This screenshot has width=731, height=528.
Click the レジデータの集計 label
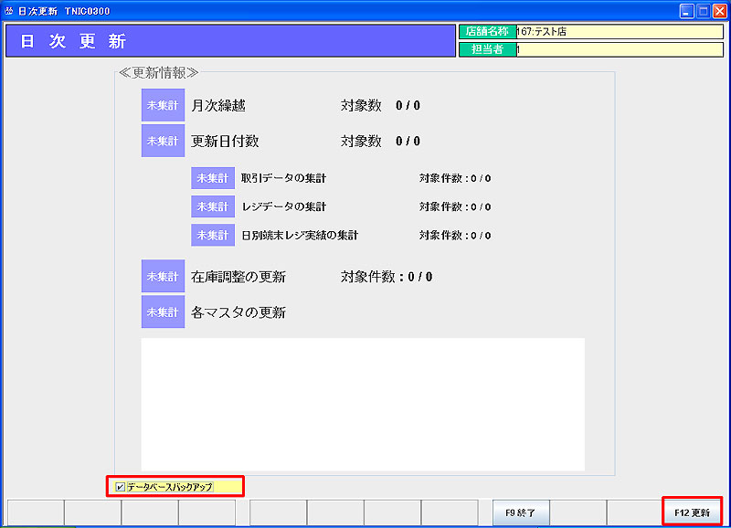pyautogui.click(x=283, y=206)
